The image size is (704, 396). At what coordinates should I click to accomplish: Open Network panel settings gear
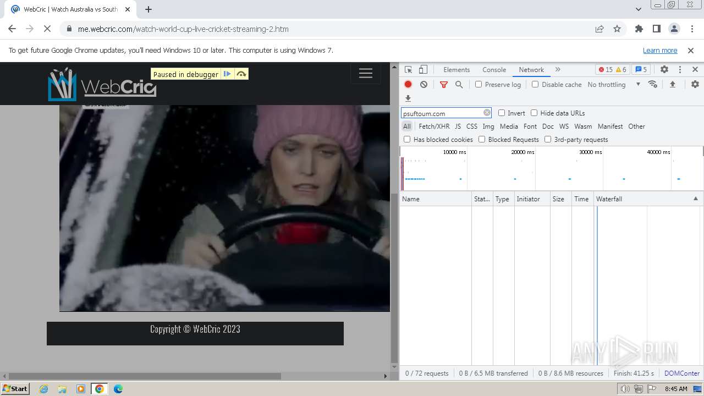695,84
